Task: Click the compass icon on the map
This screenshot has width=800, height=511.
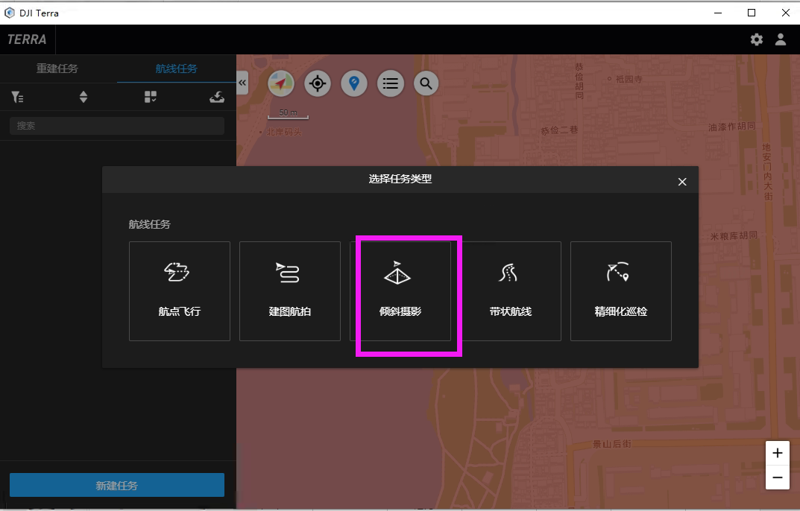Action: pos(280,83)
